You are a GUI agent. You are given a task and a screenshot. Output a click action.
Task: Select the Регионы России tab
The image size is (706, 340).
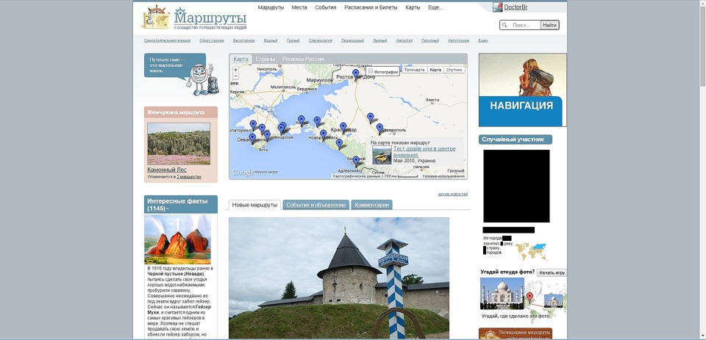coord(303,59)
